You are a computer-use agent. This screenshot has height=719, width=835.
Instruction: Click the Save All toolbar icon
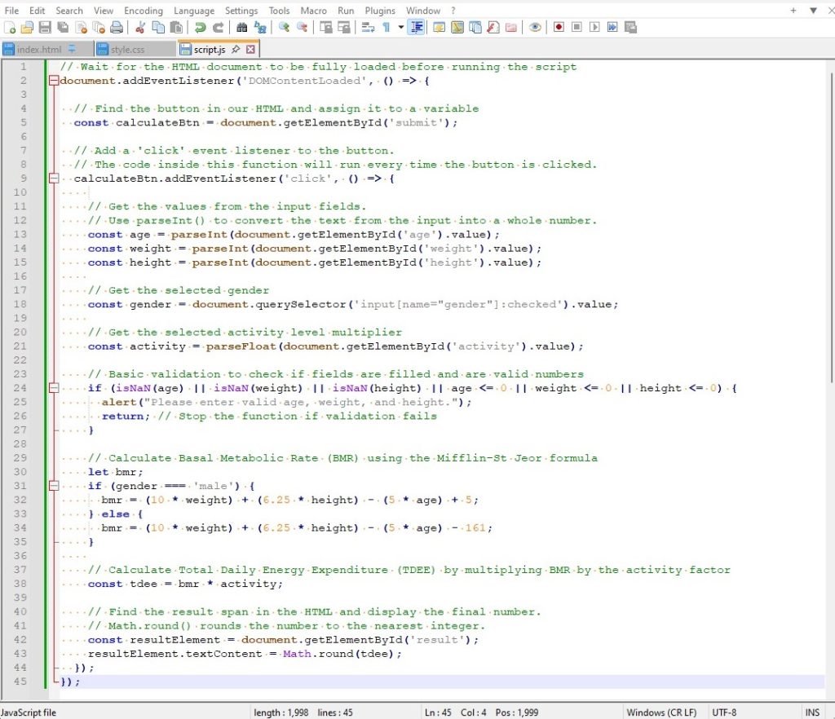63,27
